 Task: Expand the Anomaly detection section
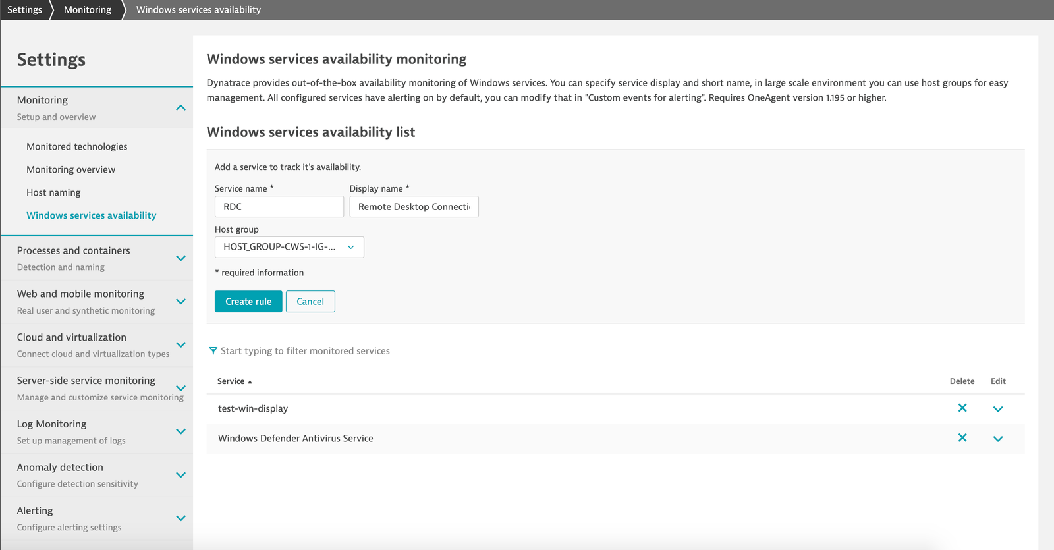tap(180, 475)
